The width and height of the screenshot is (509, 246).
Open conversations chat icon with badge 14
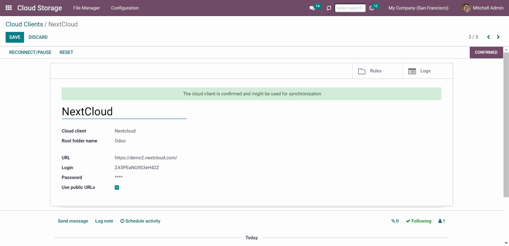click(x=312, y=8)
